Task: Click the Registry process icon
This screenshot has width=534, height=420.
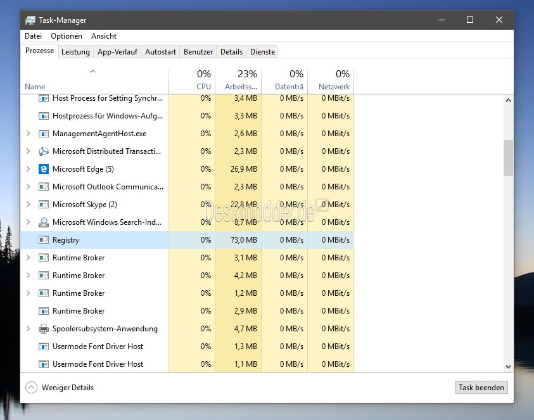Action: click(44, 240)
